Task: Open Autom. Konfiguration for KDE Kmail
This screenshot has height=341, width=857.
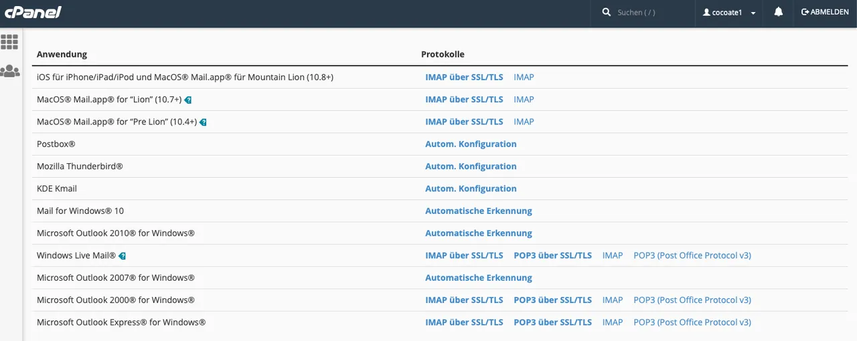Action: coord(471,189)
